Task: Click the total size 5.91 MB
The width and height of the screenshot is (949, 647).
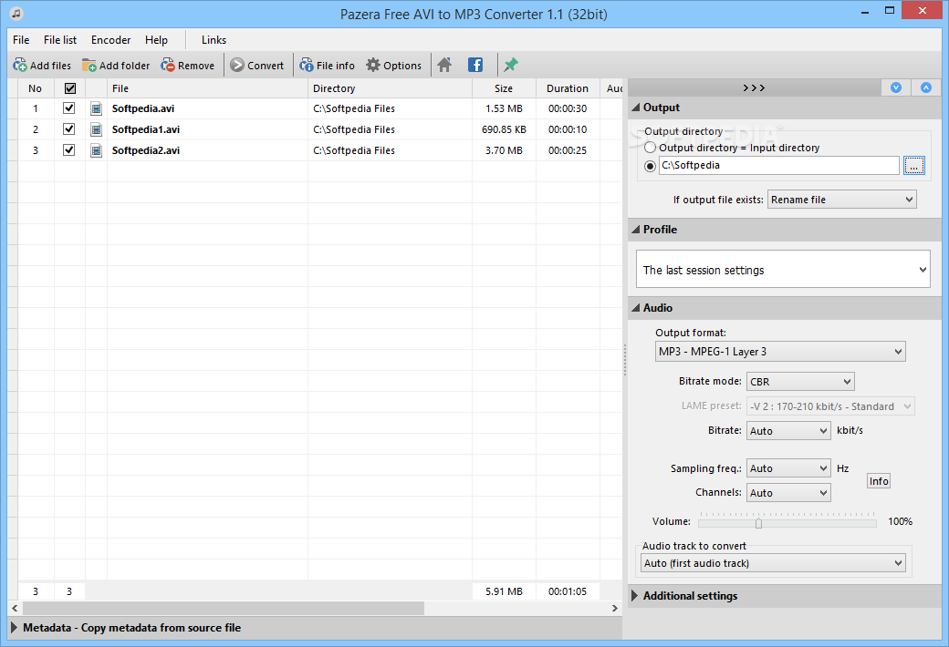Action: tap(504, 591)
